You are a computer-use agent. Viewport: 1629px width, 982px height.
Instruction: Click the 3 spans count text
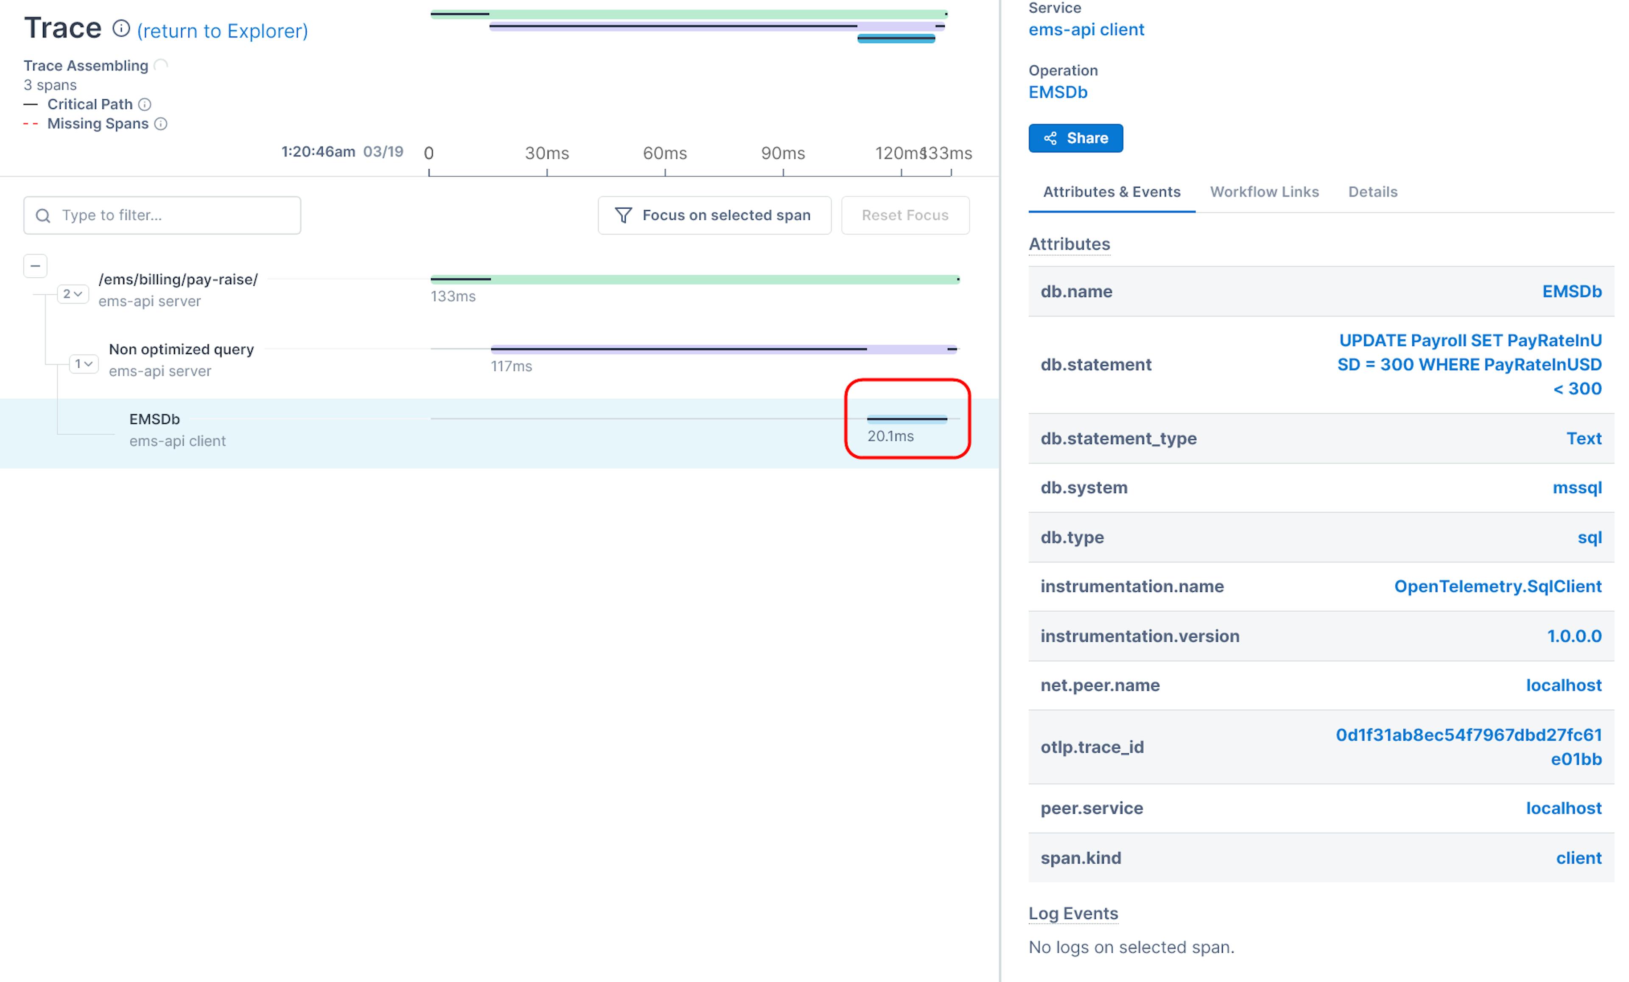[x=50, y=85]
